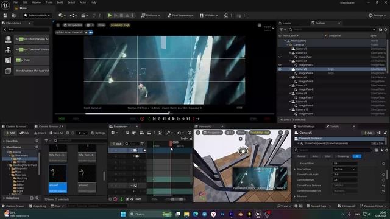Click the Current Focal Length value field

(x=345, y=175)
